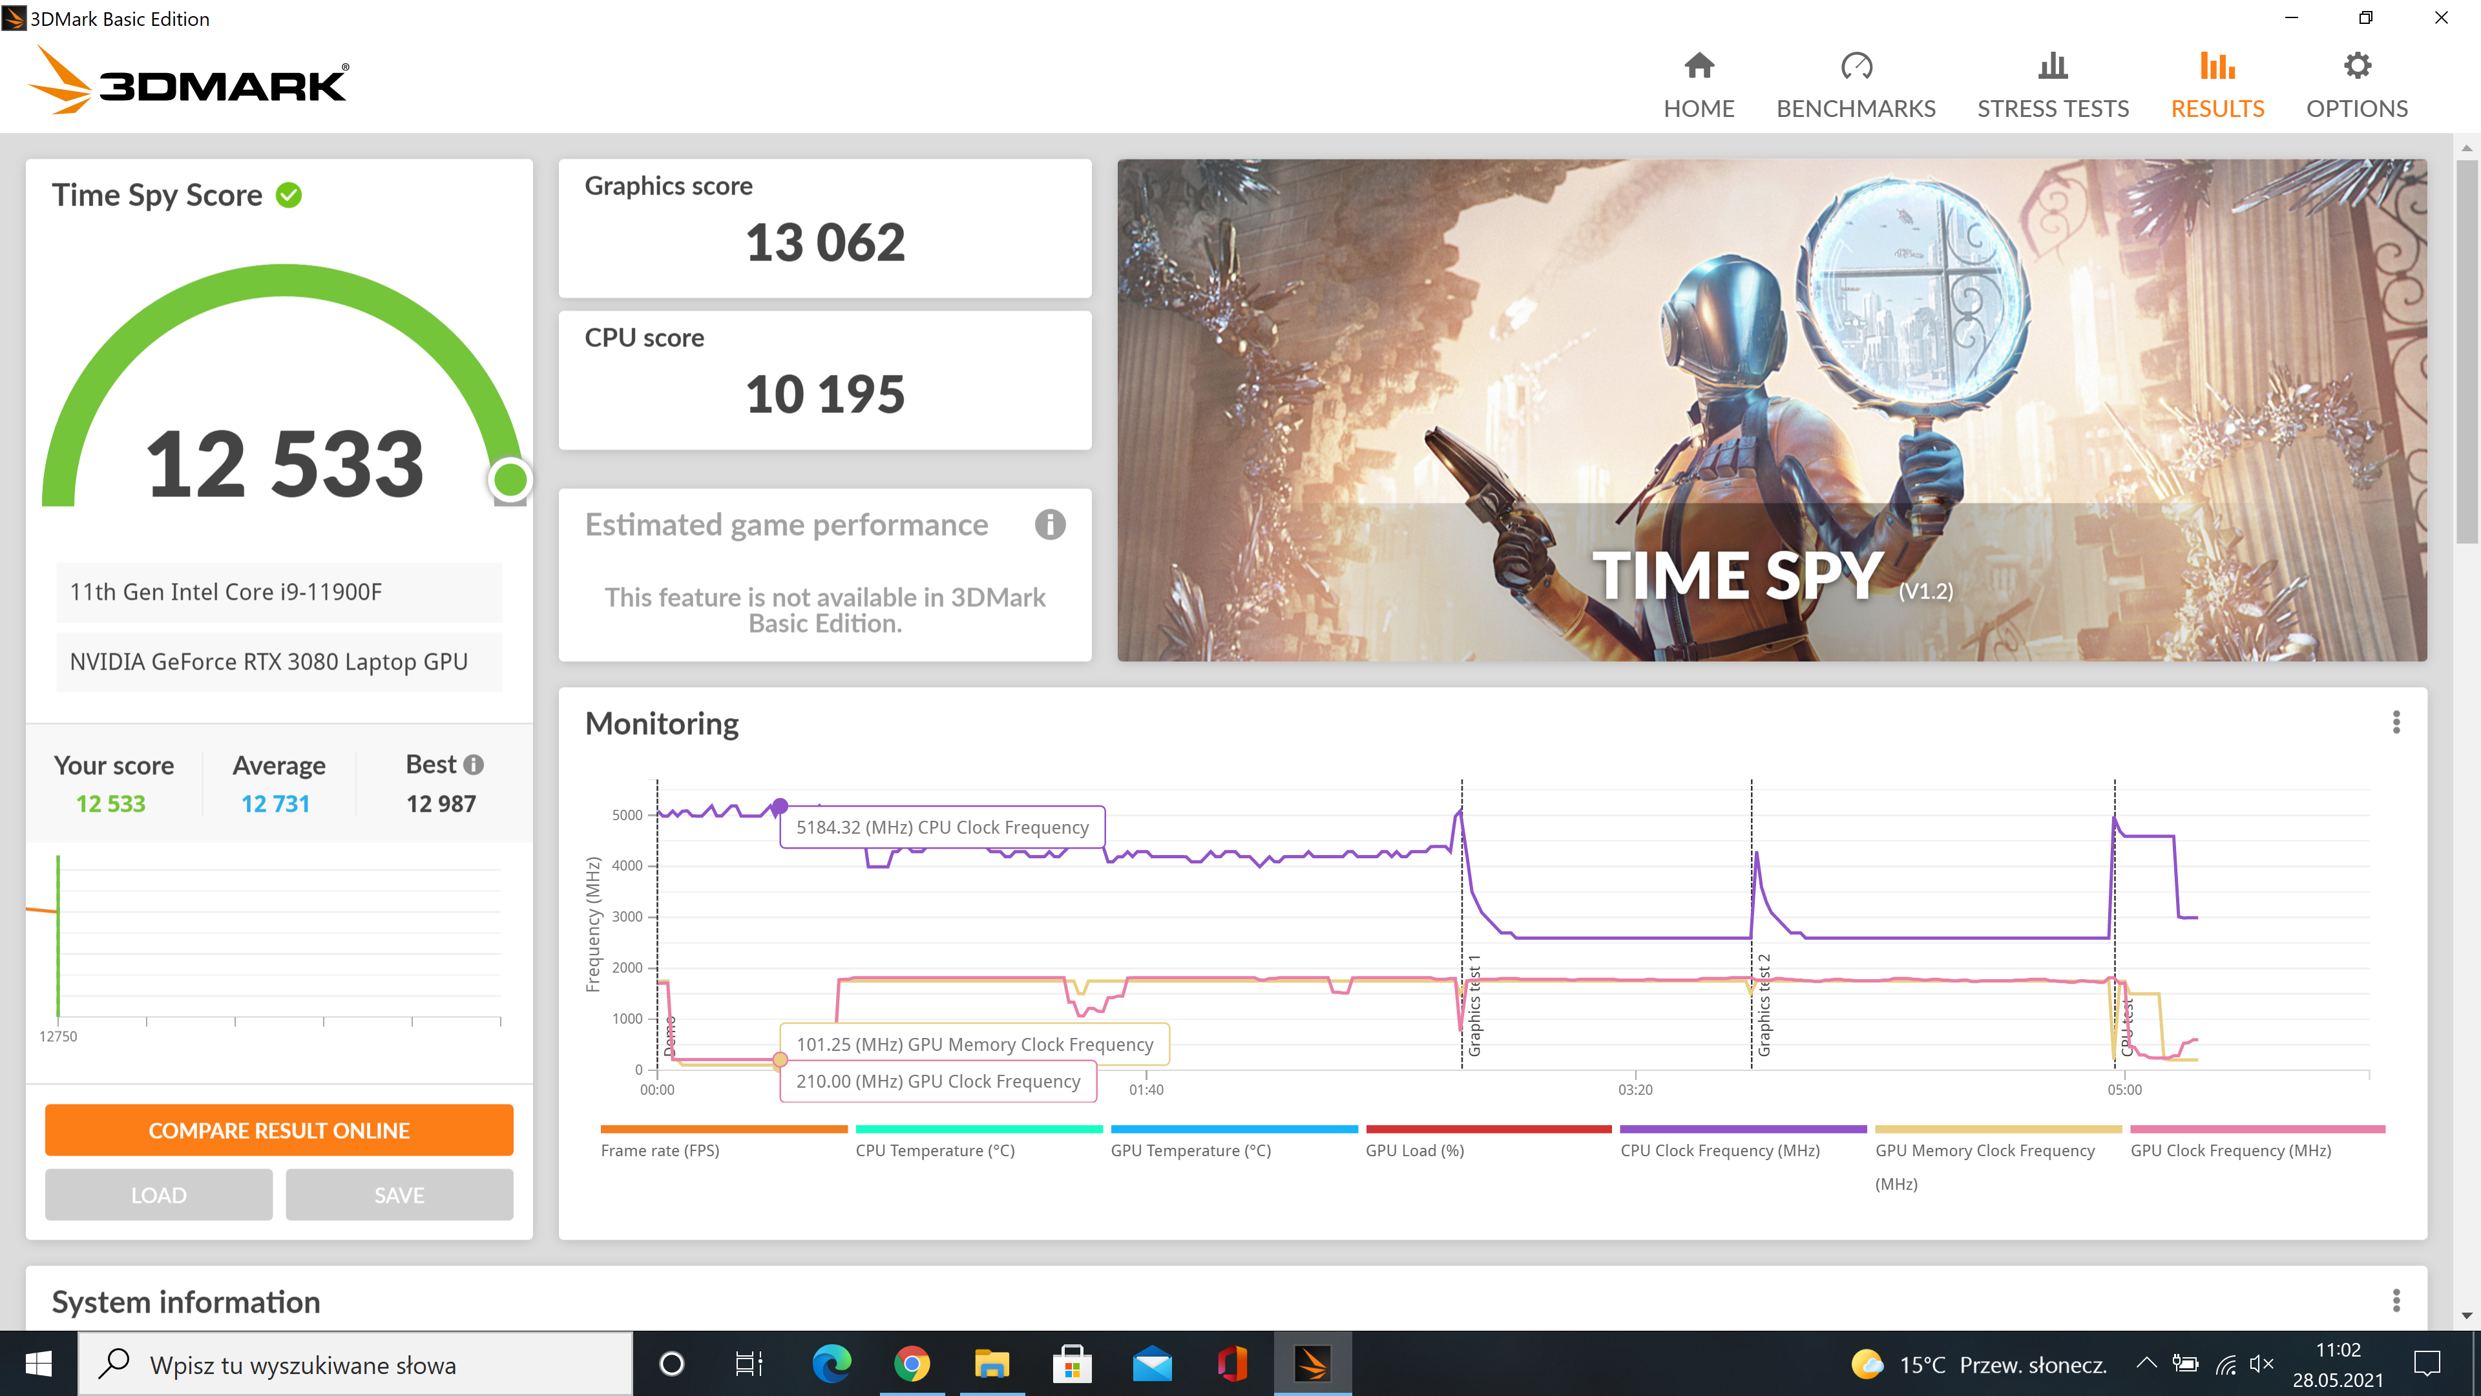This screenshot has height=1396, width=2481.
Task: Click the Time Spy banner image
Action: pos(1772,410)
